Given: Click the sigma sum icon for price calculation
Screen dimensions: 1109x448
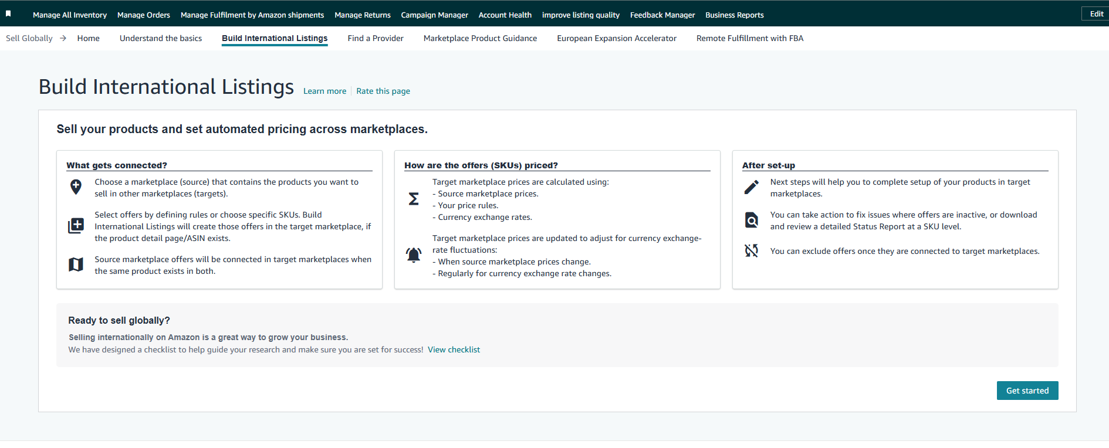Looking at the screenshot, I should 414,199.
